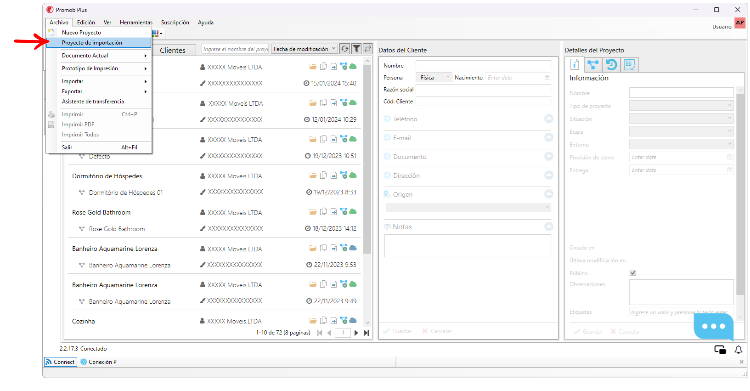
Task: Select Proyecto de importación menu entry
Action: tap(99, 43)
